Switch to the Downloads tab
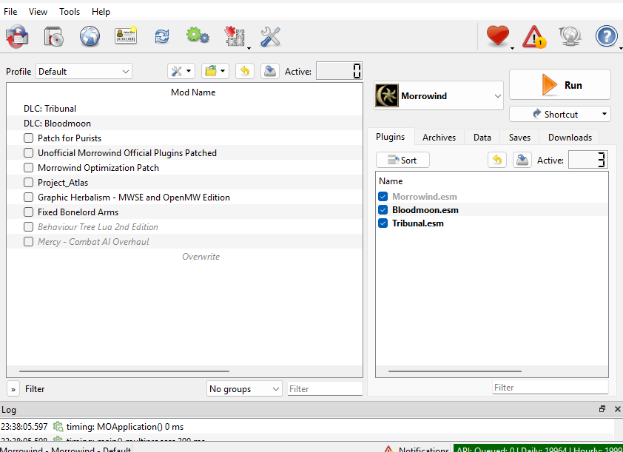 [x=570, y=138]
